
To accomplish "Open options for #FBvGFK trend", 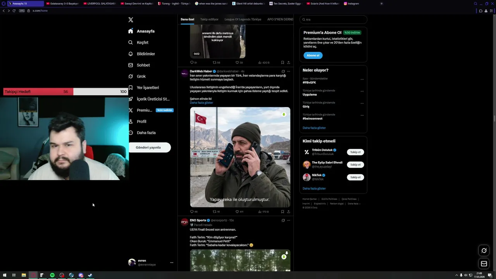I will pyautogui.click(x=362, y=79).
